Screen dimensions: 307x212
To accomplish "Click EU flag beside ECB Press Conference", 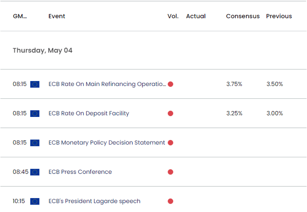I will click(35, 172).
